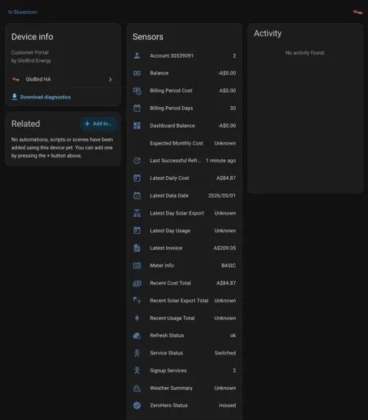Viewport: 368px width, 420px height.
Task: Open the Dashboard Balance sensor
Action: [x=184, y=125]
